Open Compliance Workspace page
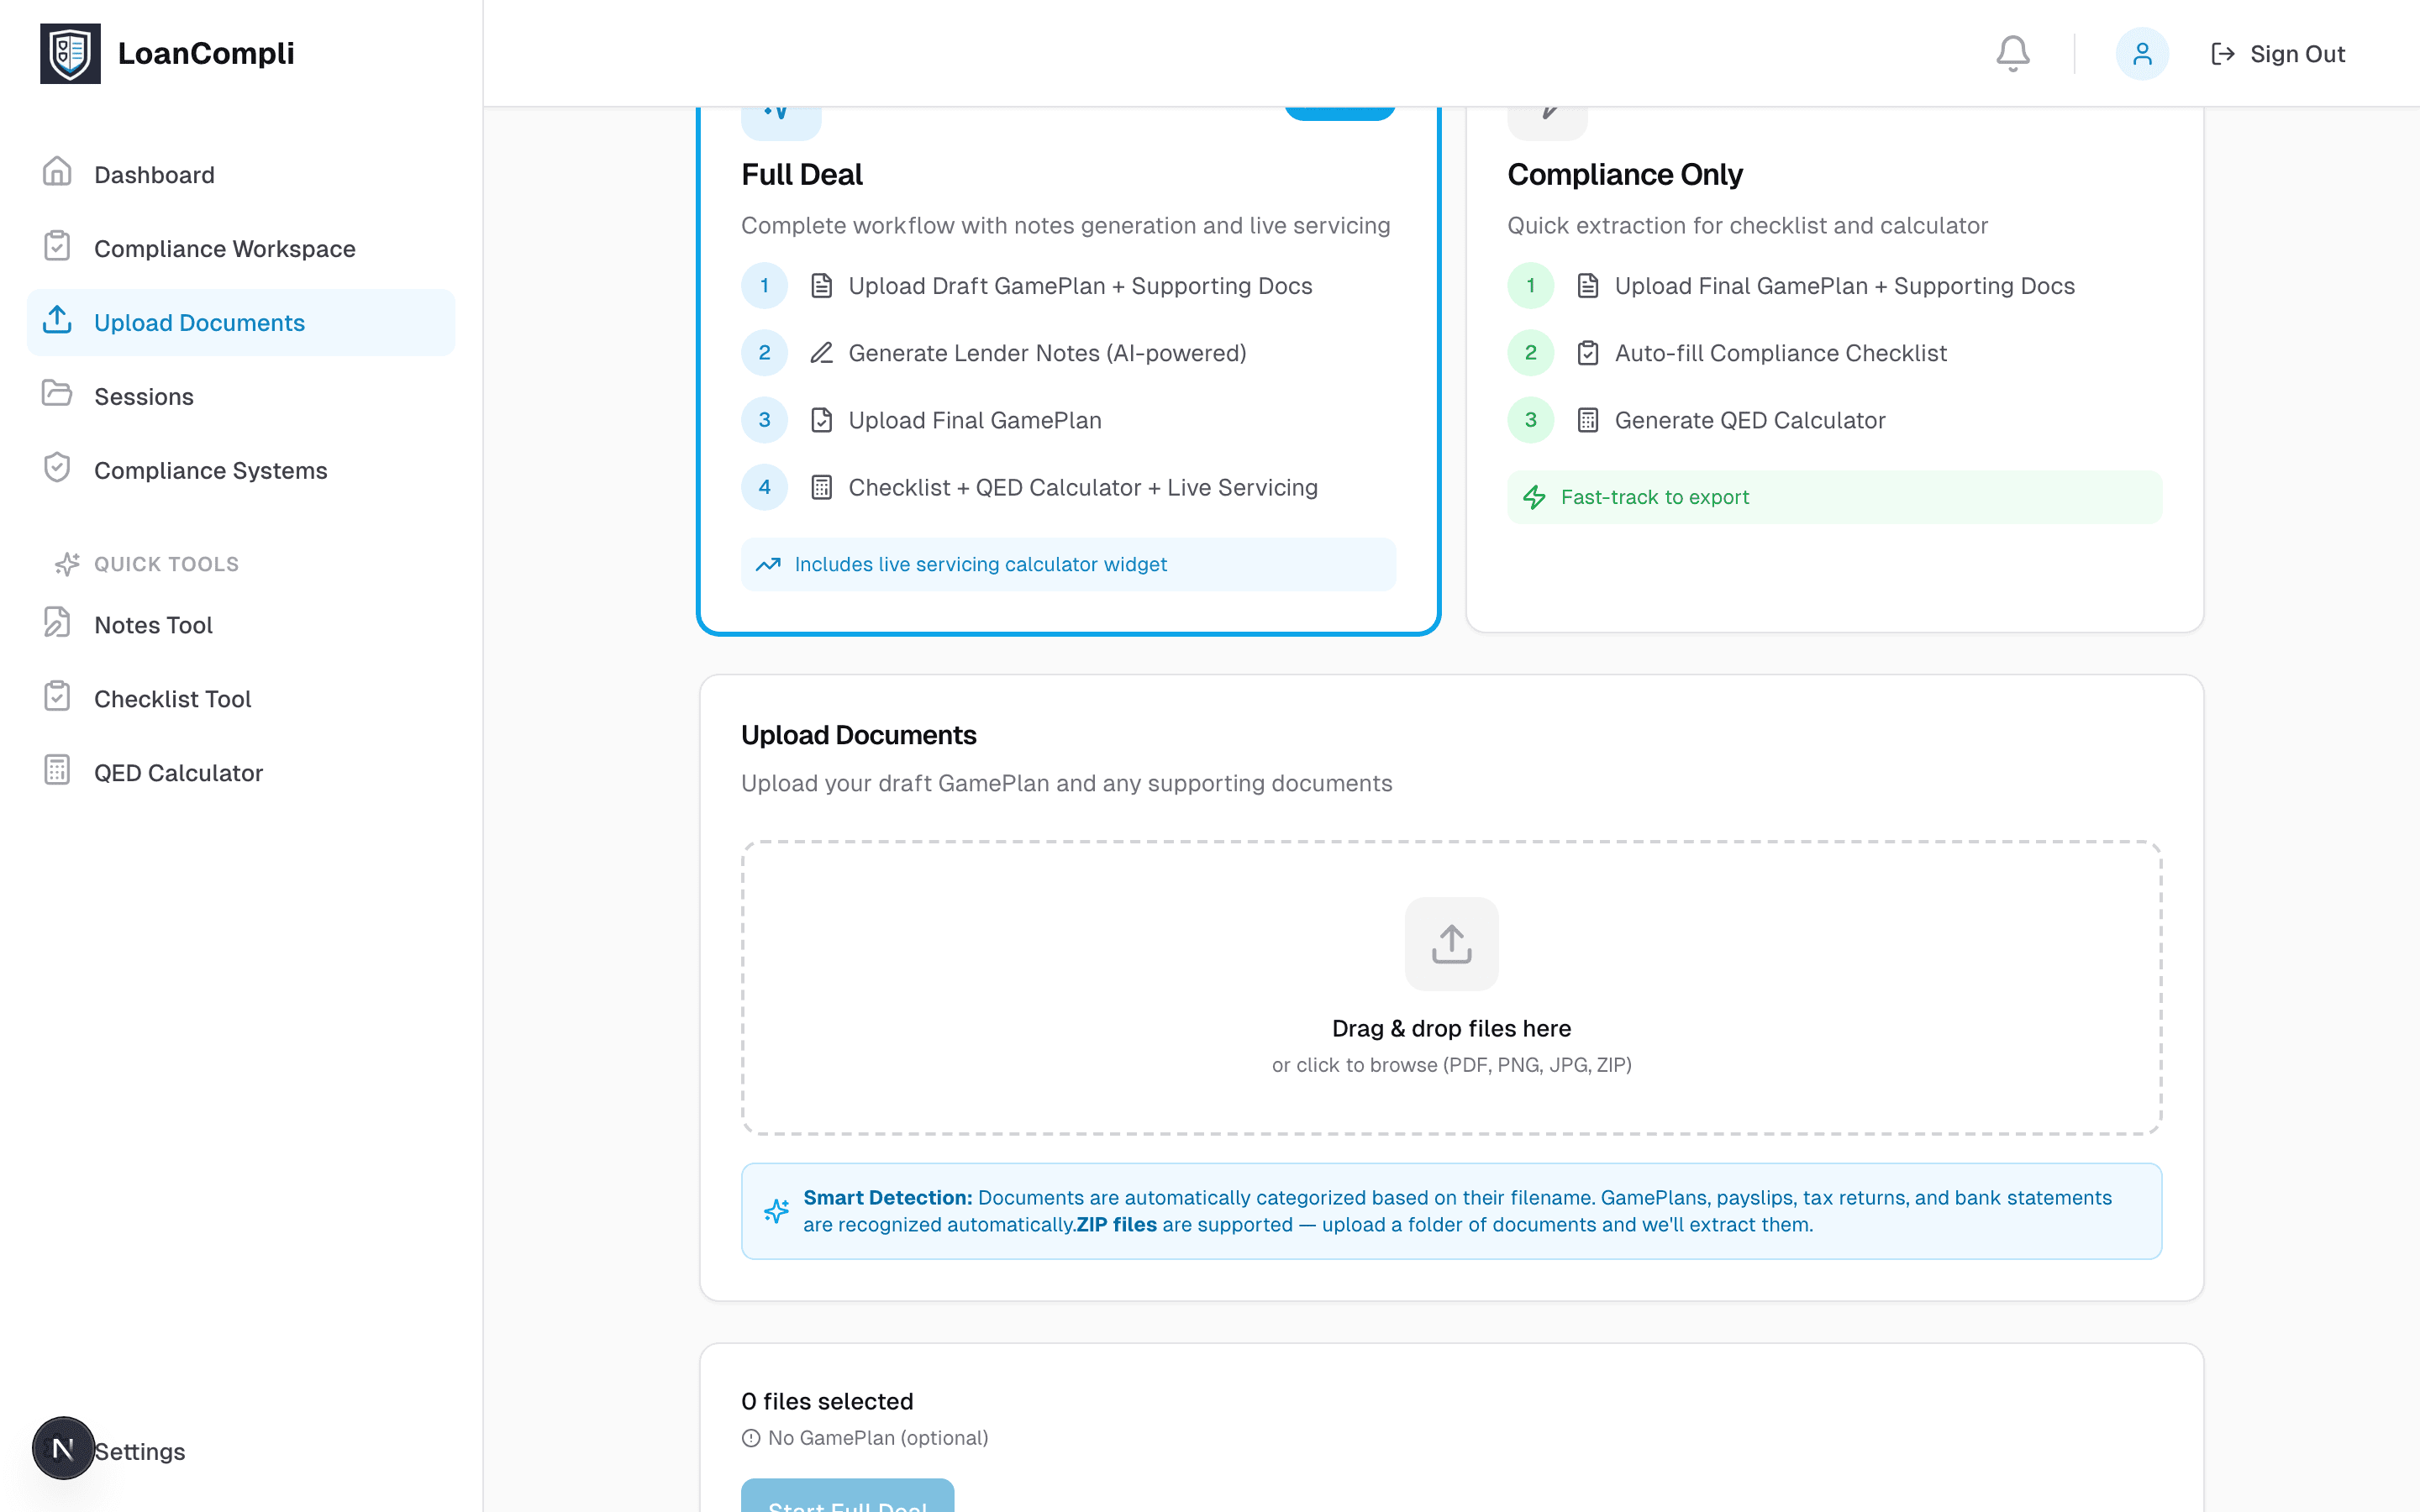 [x=241, y=249]
